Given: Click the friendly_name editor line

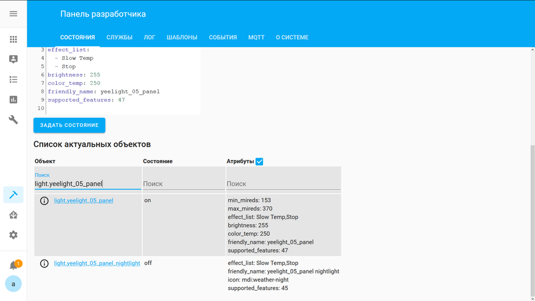Looking at the screenshot, I should 104,92.
